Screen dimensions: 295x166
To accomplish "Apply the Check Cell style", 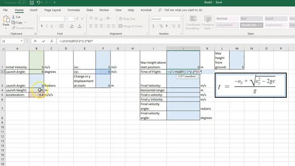I will point(252,25).
